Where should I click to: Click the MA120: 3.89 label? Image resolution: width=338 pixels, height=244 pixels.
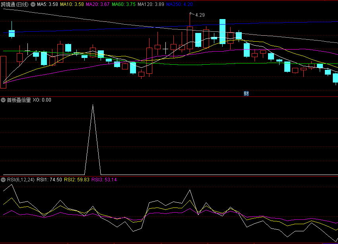coord(151,4)
